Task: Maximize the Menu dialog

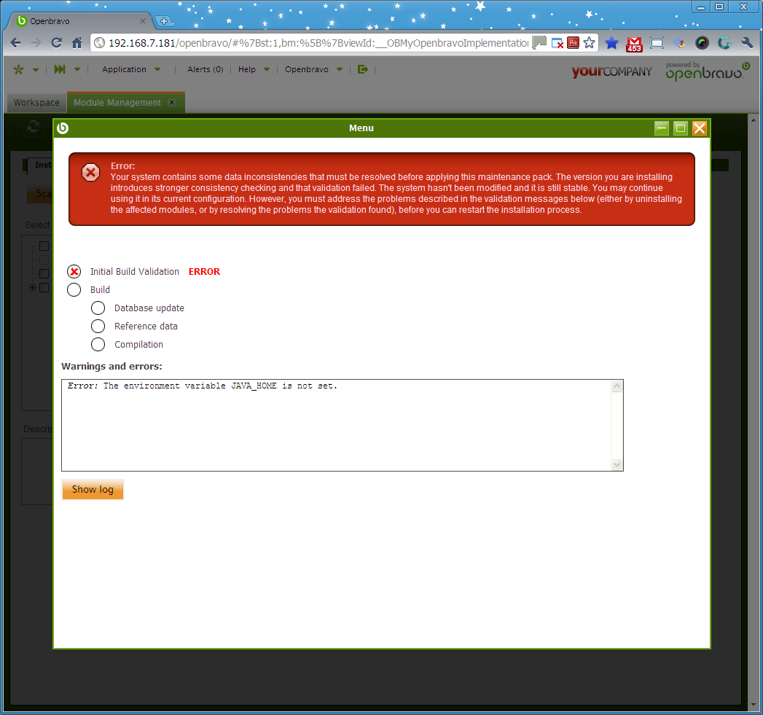Action: pyautogui.click(x=680, y=128)
